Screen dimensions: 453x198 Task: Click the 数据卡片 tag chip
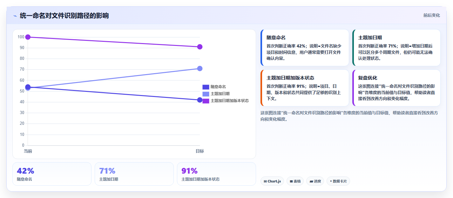338,181
